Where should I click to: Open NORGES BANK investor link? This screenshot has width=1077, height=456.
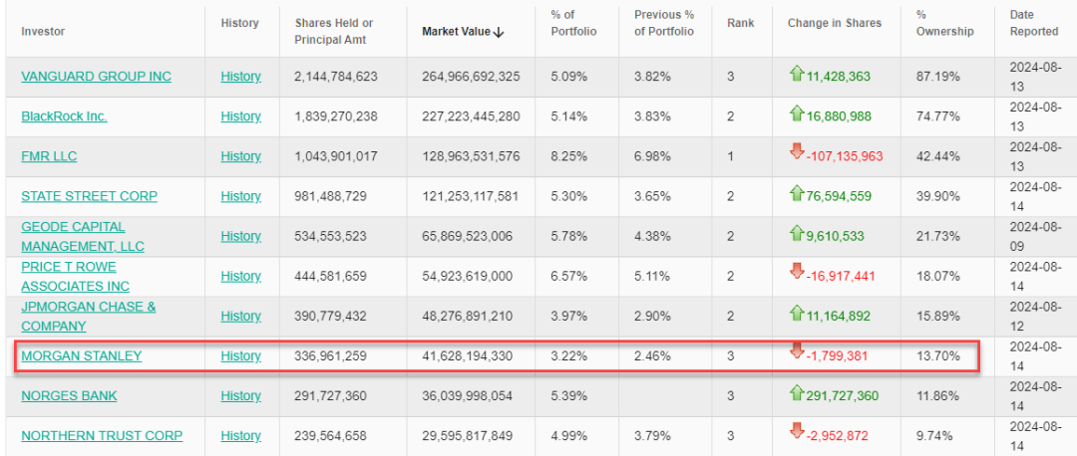pyautogui.click(x=69, y=395)
